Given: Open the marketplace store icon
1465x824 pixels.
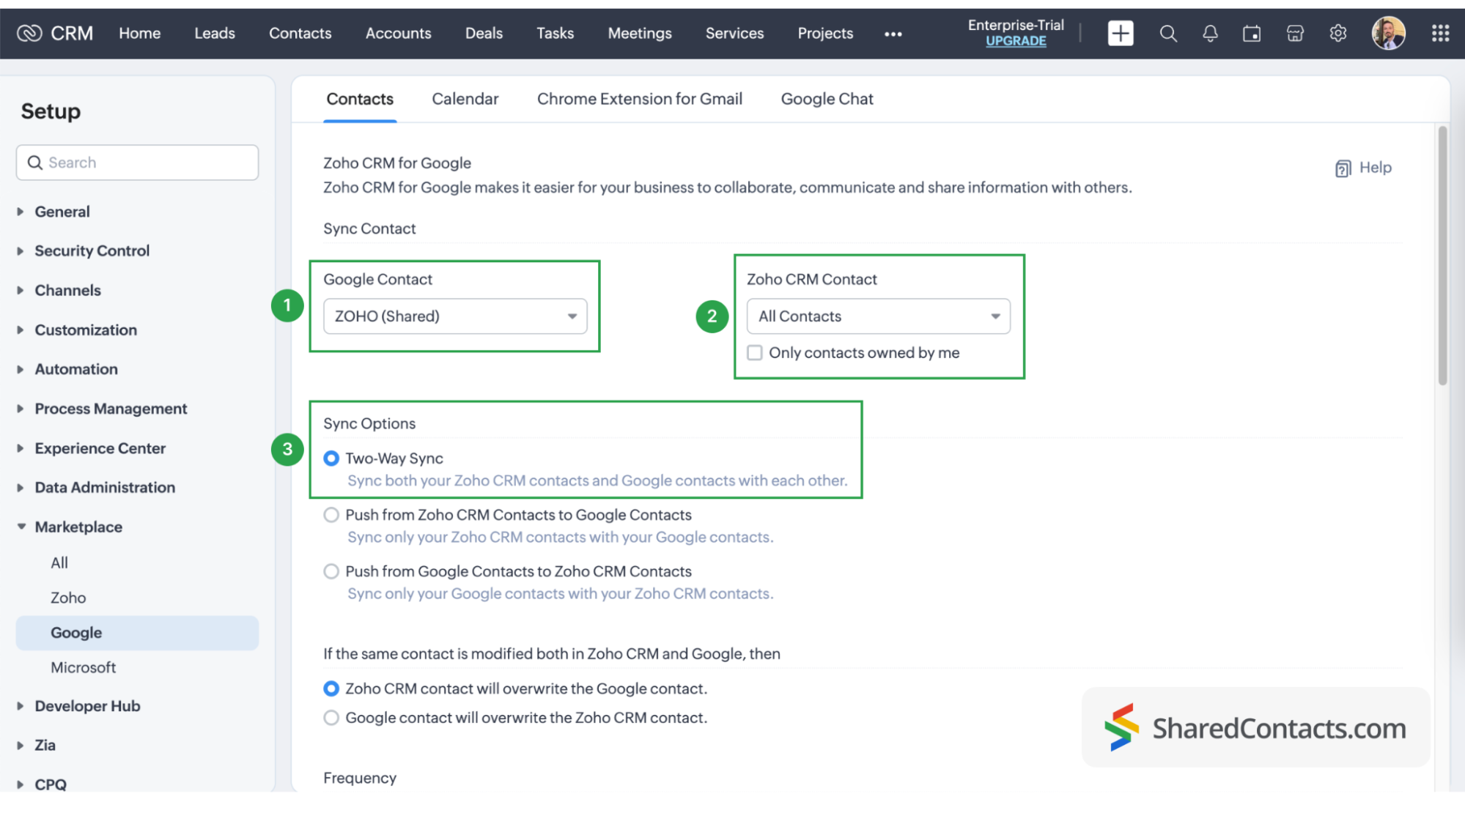Looking at the screenshot, I should click(1295, 33).
